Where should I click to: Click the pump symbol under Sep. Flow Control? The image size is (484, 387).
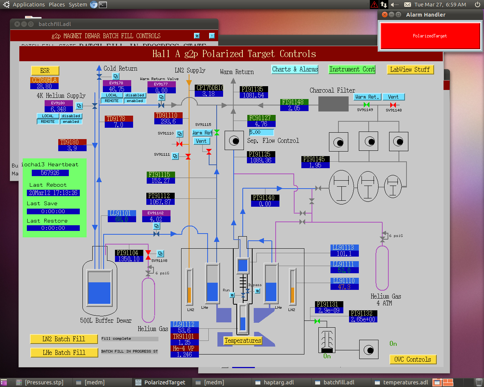(x=234, y=141)
